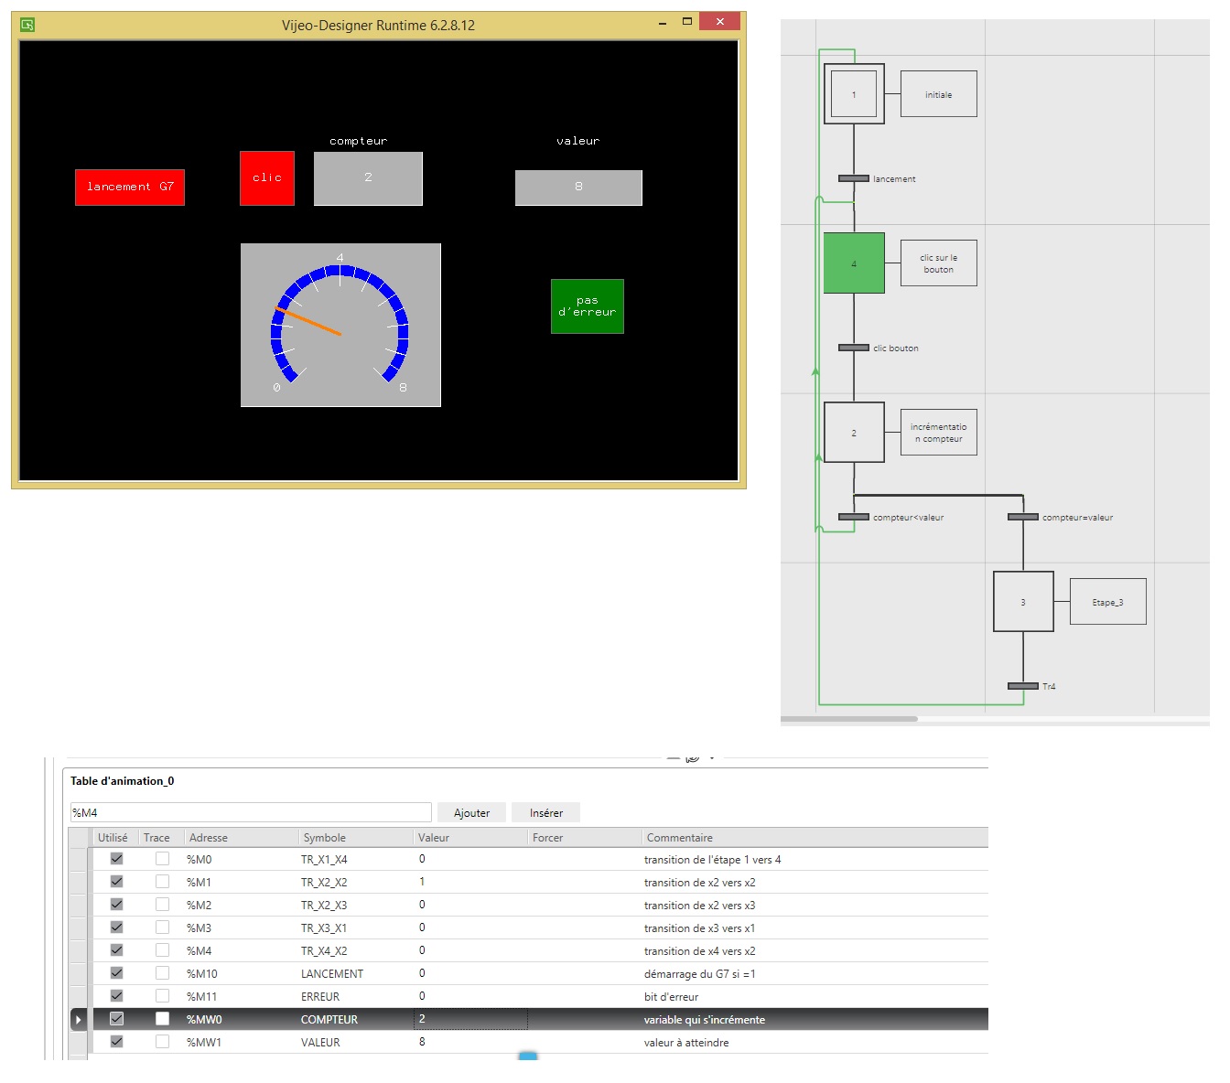Click the 'Valeur' column header

[434, 837]
